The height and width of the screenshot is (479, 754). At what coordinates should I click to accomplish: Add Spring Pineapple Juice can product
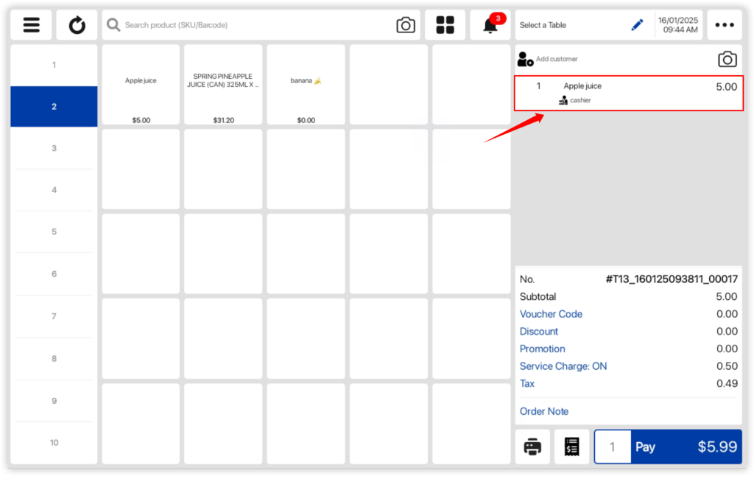tap(223, 85)
